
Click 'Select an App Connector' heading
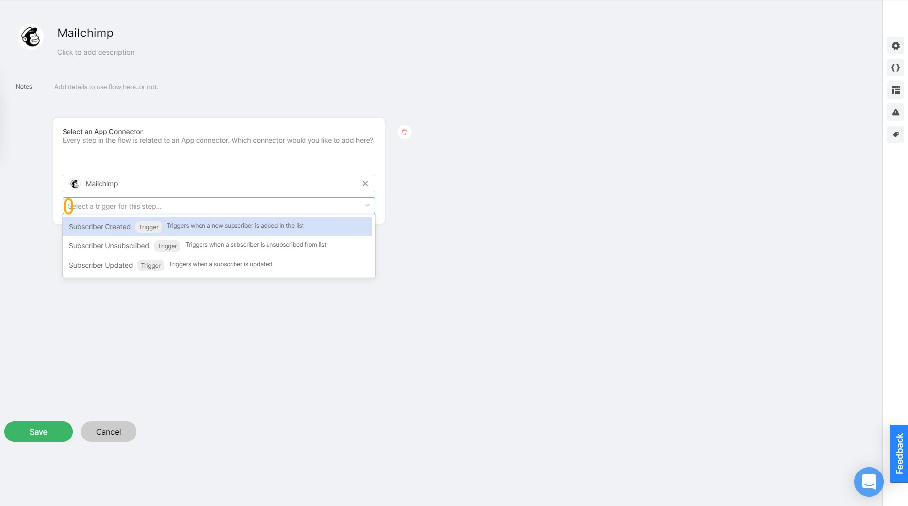tap(102, 132)
